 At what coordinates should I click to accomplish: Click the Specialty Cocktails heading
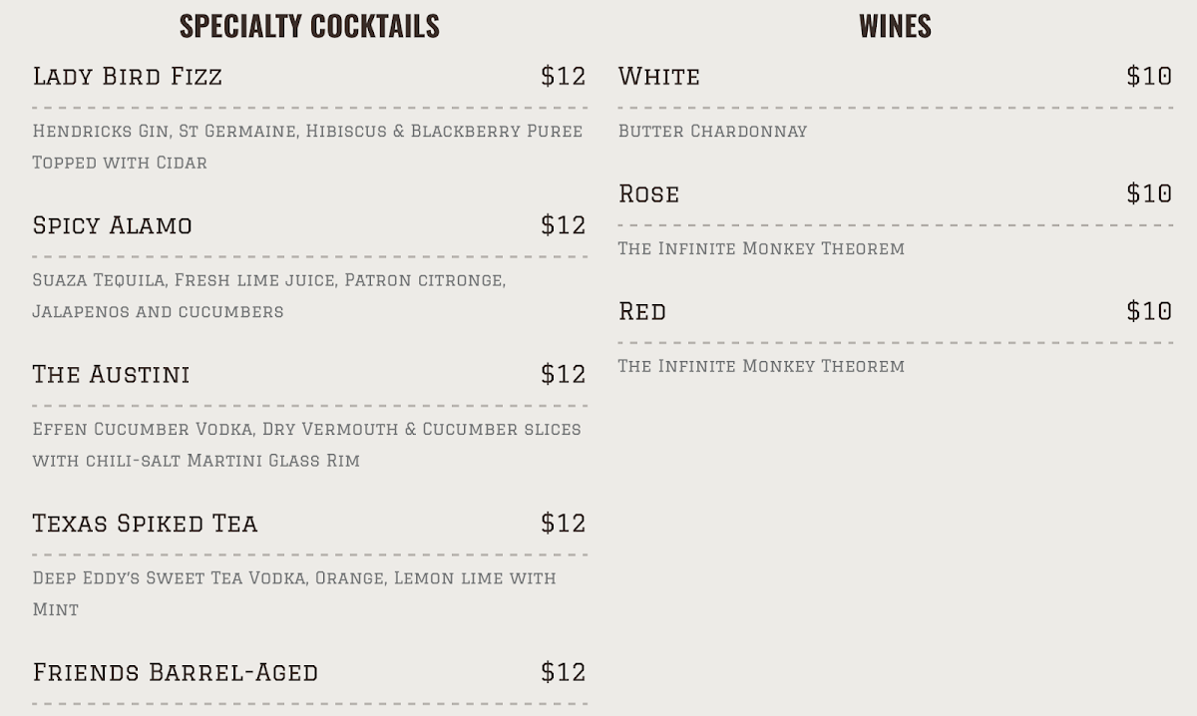309,26
